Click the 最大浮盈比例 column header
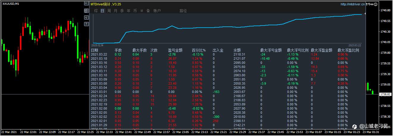 pos(348,50)
